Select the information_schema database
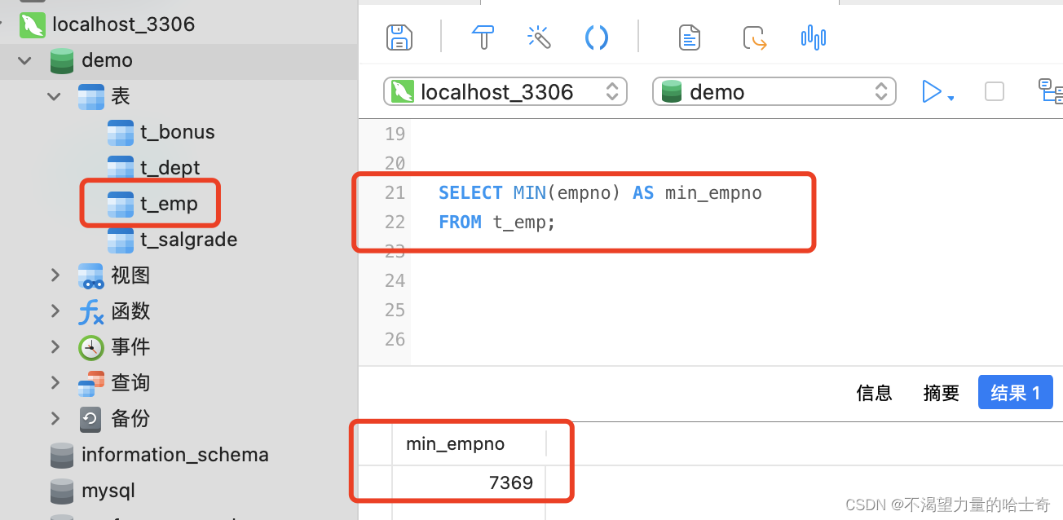Viewport: 1063px width, 520px height. pos(174,455)
